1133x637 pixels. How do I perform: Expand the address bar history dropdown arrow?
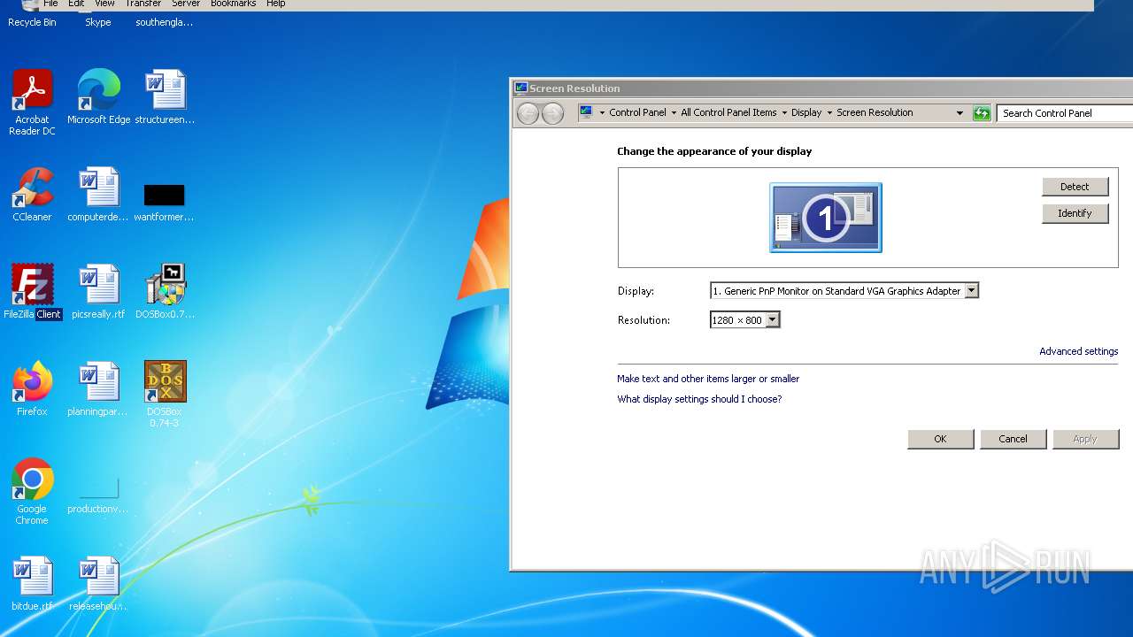(960, 113)
